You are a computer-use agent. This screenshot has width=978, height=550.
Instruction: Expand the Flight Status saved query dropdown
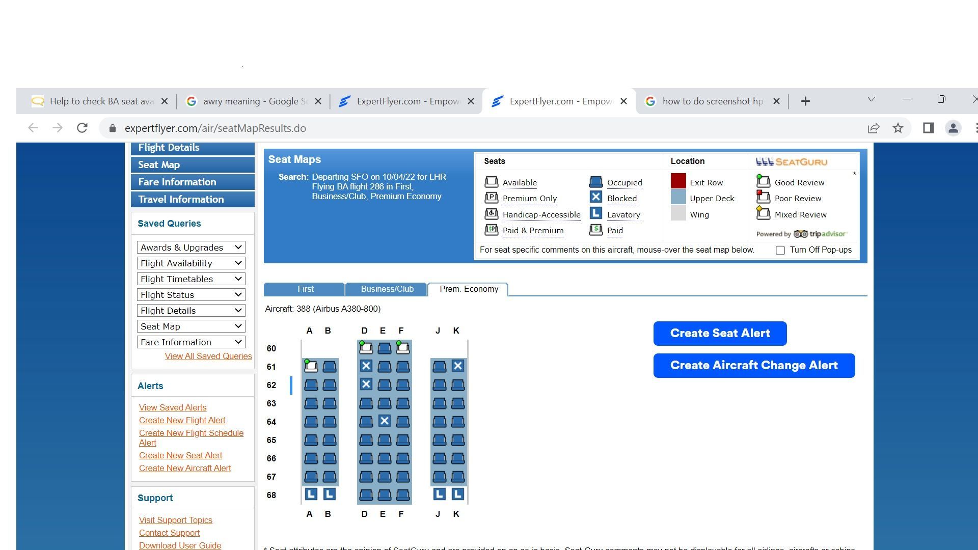coord(191,295)
